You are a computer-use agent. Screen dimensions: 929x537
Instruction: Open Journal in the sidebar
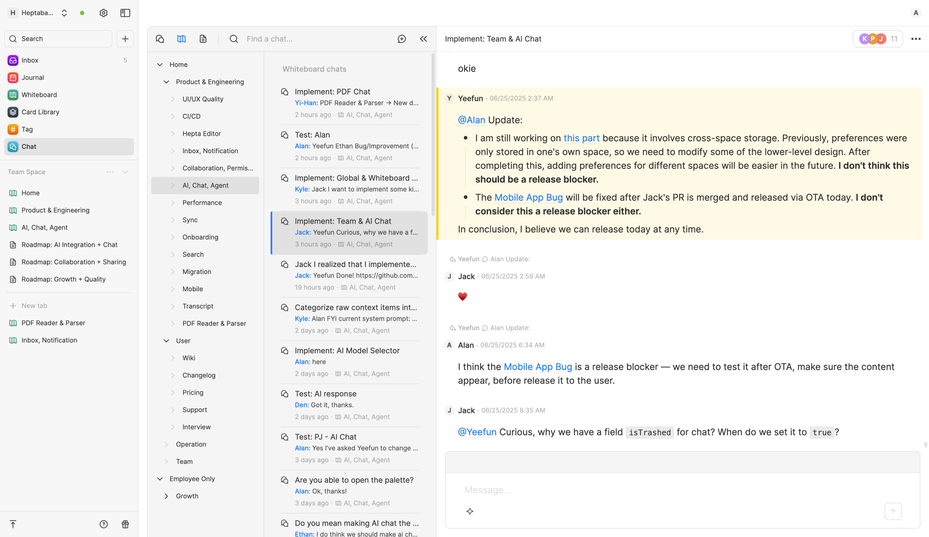[x=69, y=77]
